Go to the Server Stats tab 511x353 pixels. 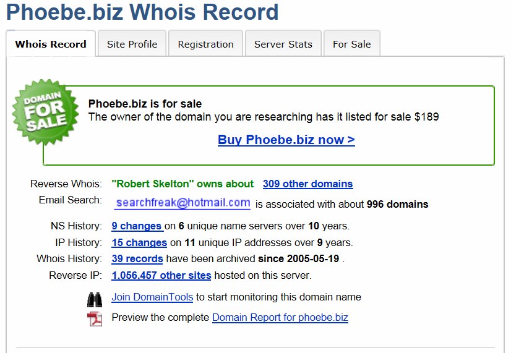click(x=283, y=44)
